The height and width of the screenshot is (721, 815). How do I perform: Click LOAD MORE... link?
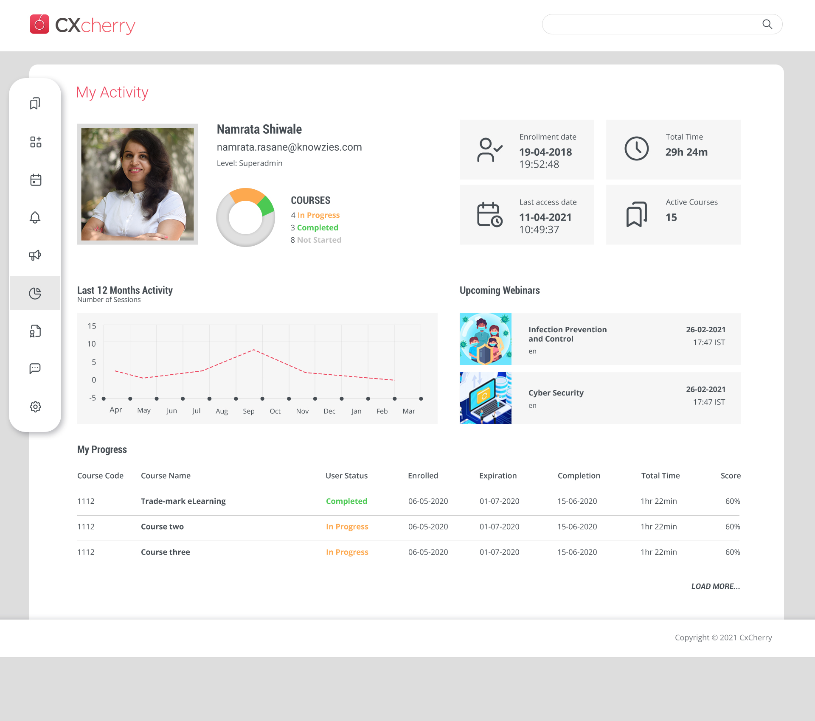pos(715,586)
